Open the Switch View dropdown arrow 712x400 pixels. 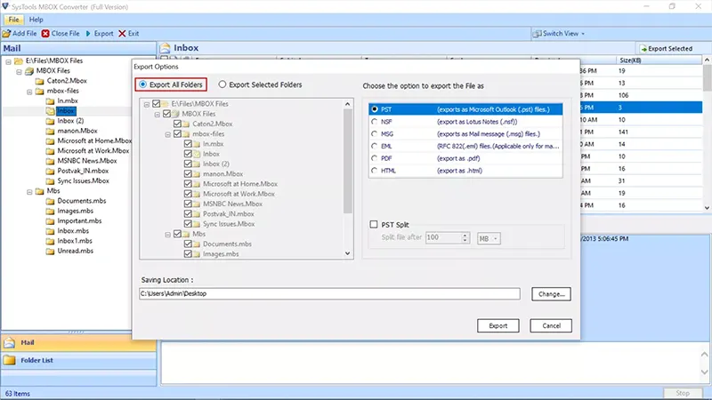click(583, 34)
